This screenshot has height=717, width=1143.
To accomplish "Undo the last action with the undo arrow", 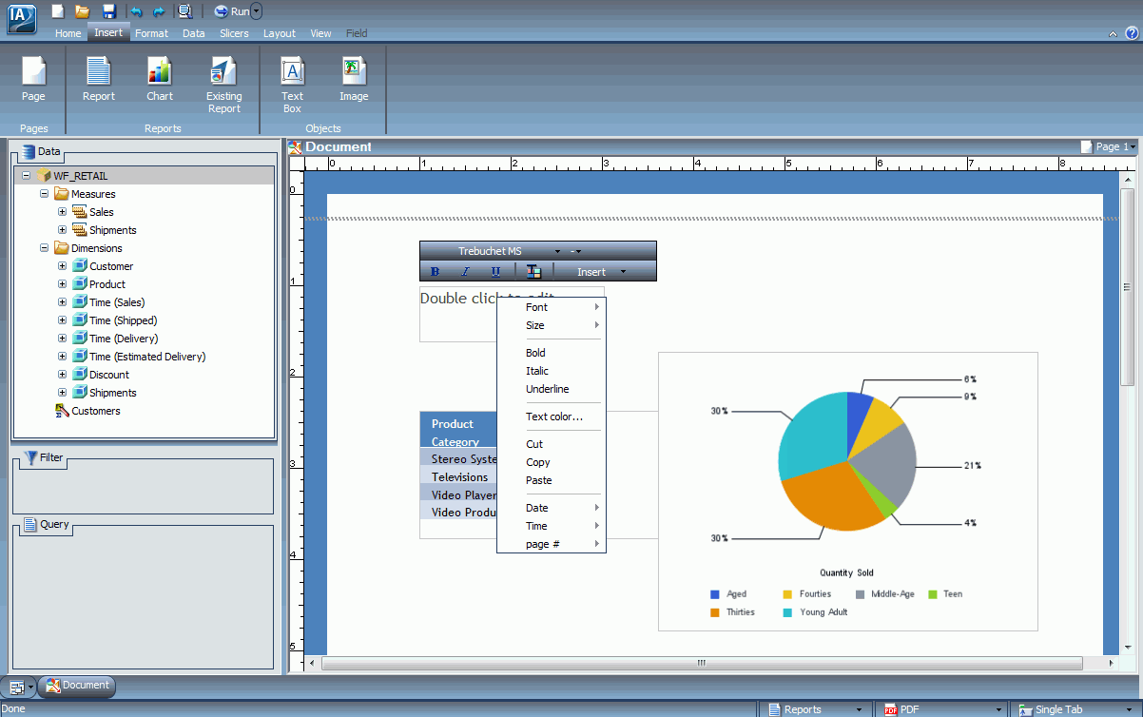I will pyautogui.click(x=136, y=11).
